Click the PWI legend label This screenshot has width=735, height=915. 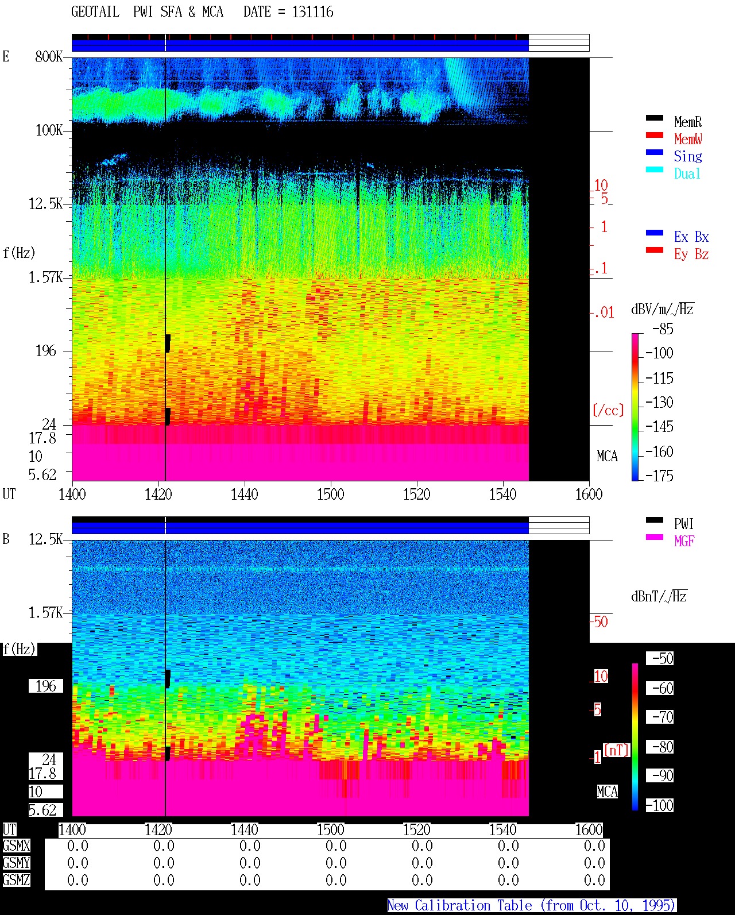684,524
